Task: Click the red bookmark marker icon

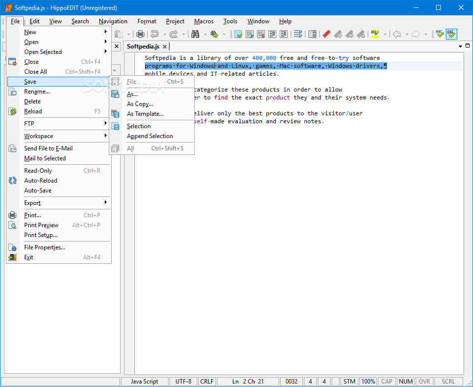Action: coord(326,34)
